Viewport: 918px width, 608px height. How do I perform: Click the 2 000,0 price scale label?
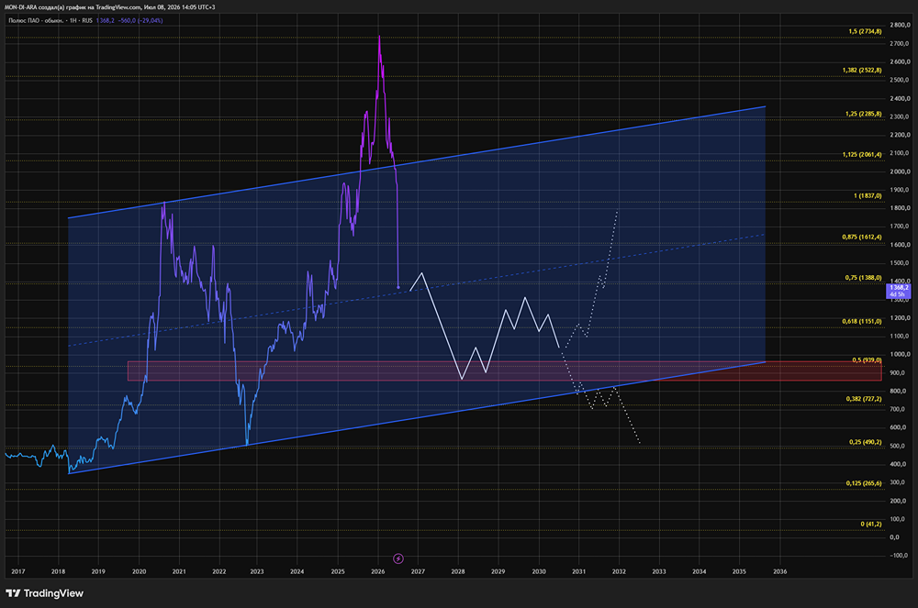coord(899,171)
